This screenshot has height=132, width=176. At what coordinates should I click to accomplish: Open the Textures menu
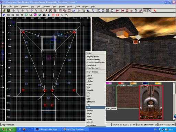(x=46, y=7)
